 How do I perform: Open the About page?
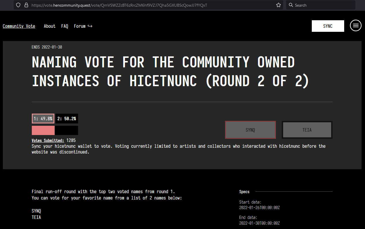49,26
